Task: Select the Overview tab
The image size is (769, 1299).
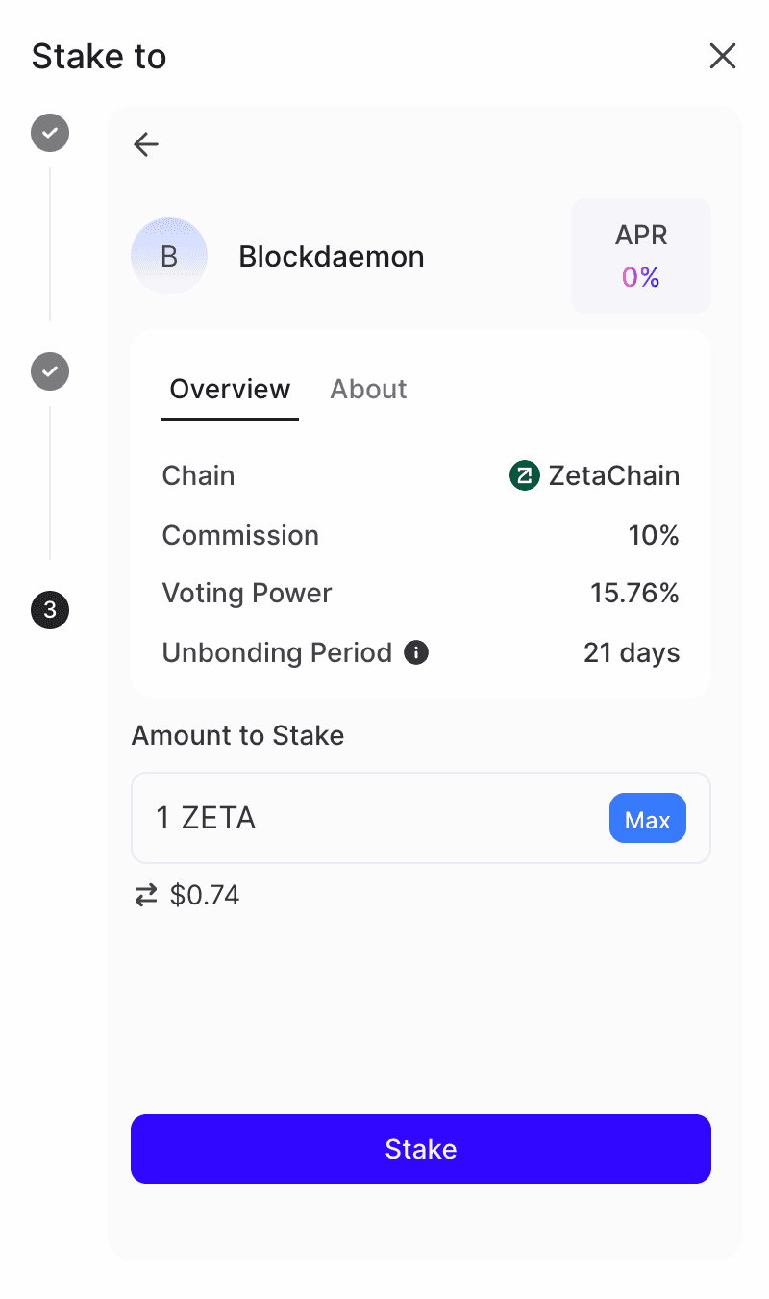Action: (230, 389)
